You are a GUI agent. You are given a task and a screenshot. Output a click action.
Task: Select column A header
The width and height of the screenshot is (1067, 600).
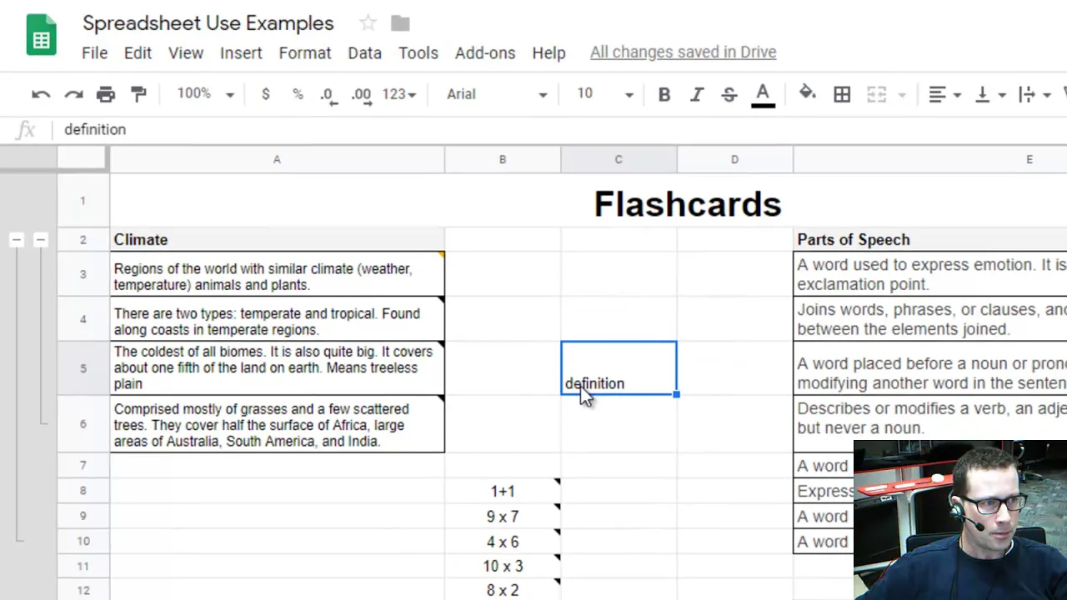click(277, 159)
